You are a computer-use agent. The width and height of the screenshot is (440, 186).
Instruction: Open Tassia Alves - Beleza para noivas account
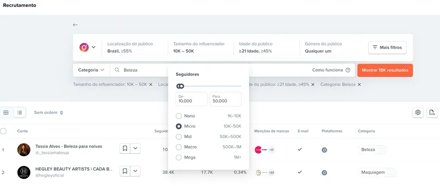coord(69,146)
